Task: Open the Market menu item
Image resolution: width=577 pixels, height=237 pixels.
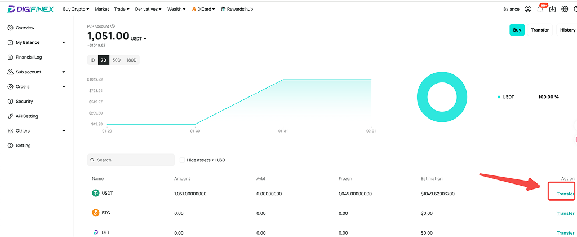Action: [101, 9]
